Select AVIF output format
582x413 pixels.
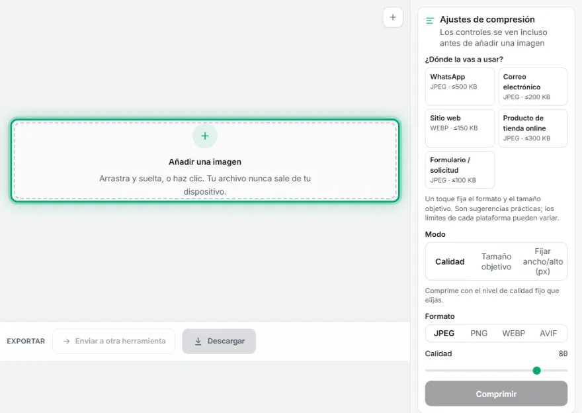548,334
